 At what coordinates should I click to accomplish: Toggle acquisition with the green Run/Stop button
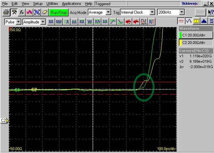58,12
